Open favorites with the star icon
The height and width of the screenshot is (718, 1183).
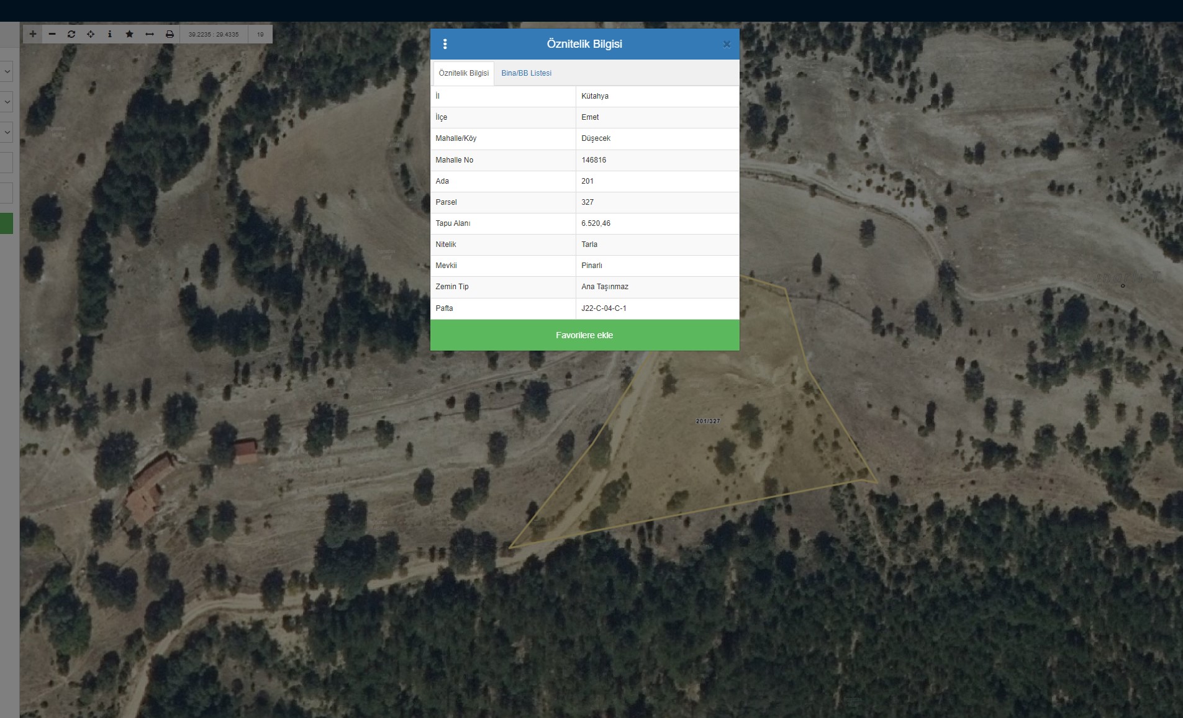coord(129,34)
